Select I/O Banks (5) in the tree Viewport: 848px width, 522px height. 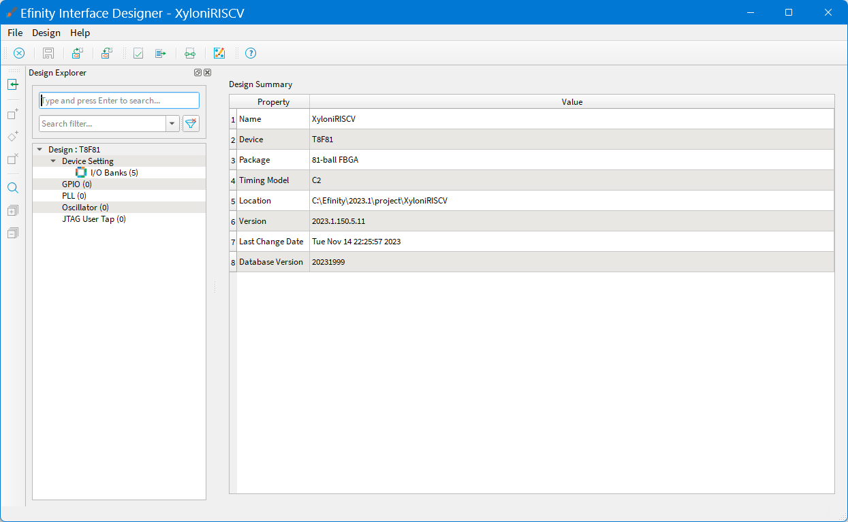coord(114,173)
